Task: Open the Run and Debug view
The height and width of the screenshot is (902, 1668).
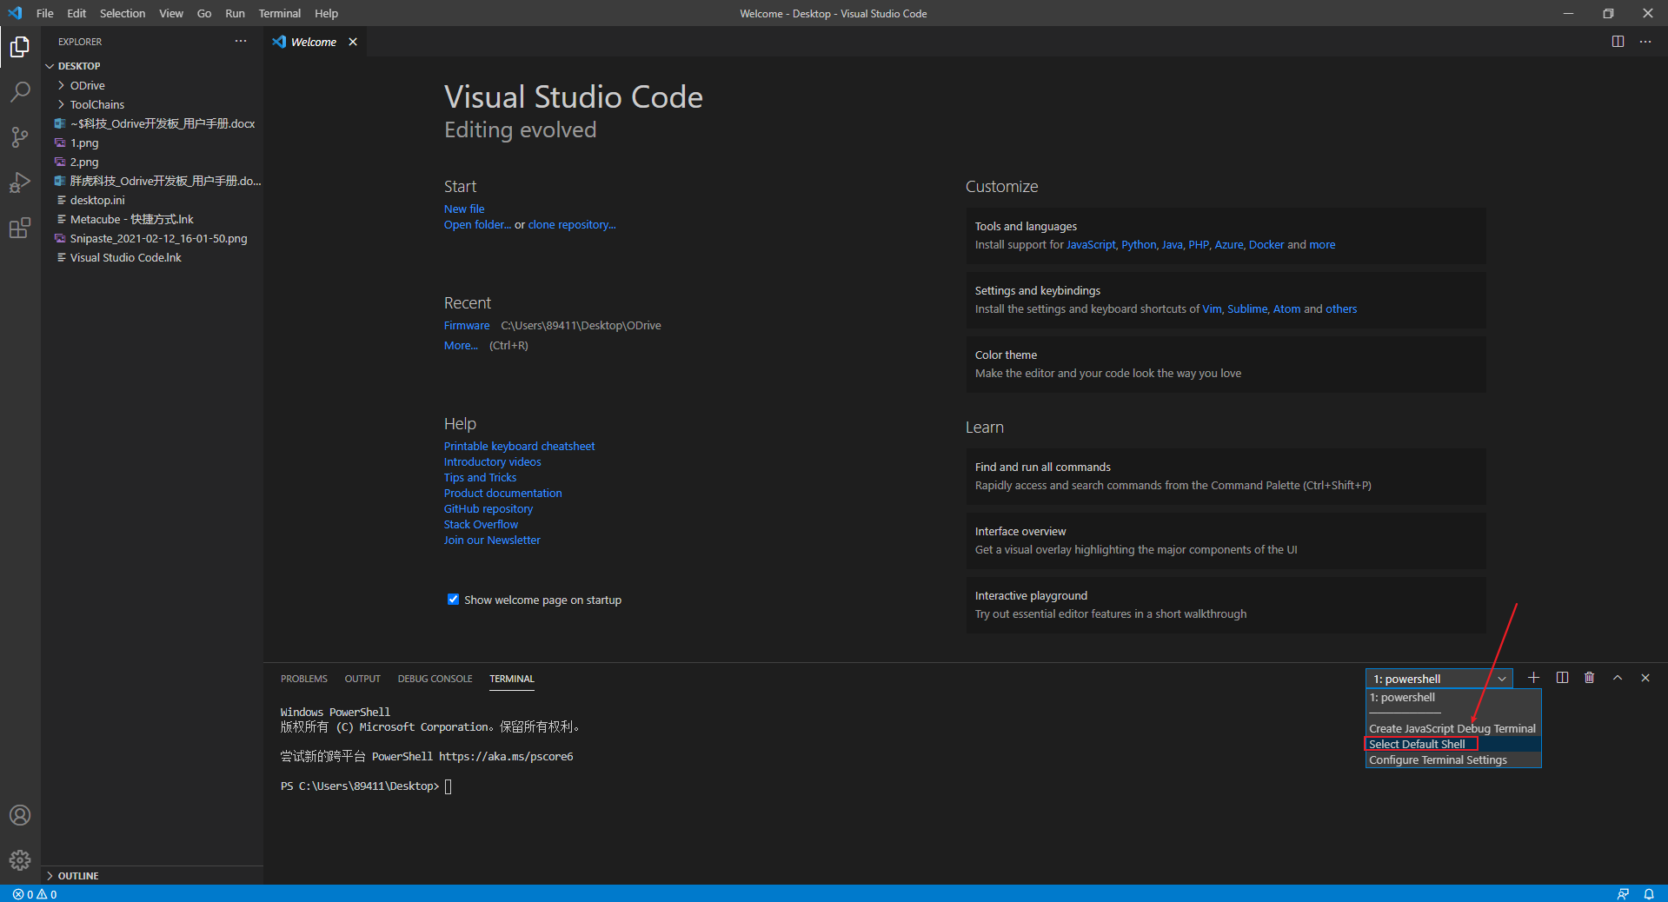Action: 20,182
